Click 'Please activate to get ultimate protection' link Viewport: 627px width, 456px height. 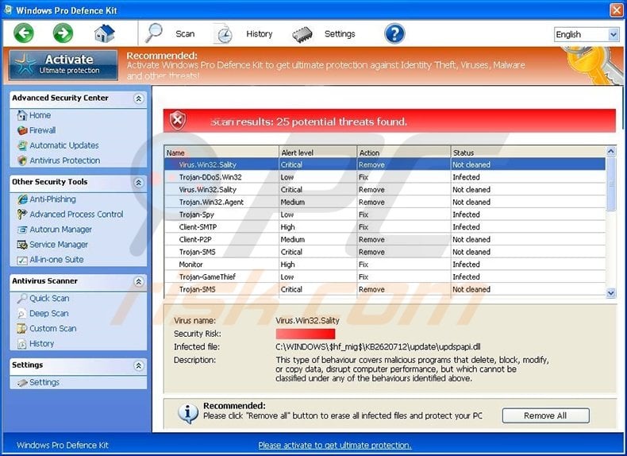pyautogui.click(x=334, y=445)
